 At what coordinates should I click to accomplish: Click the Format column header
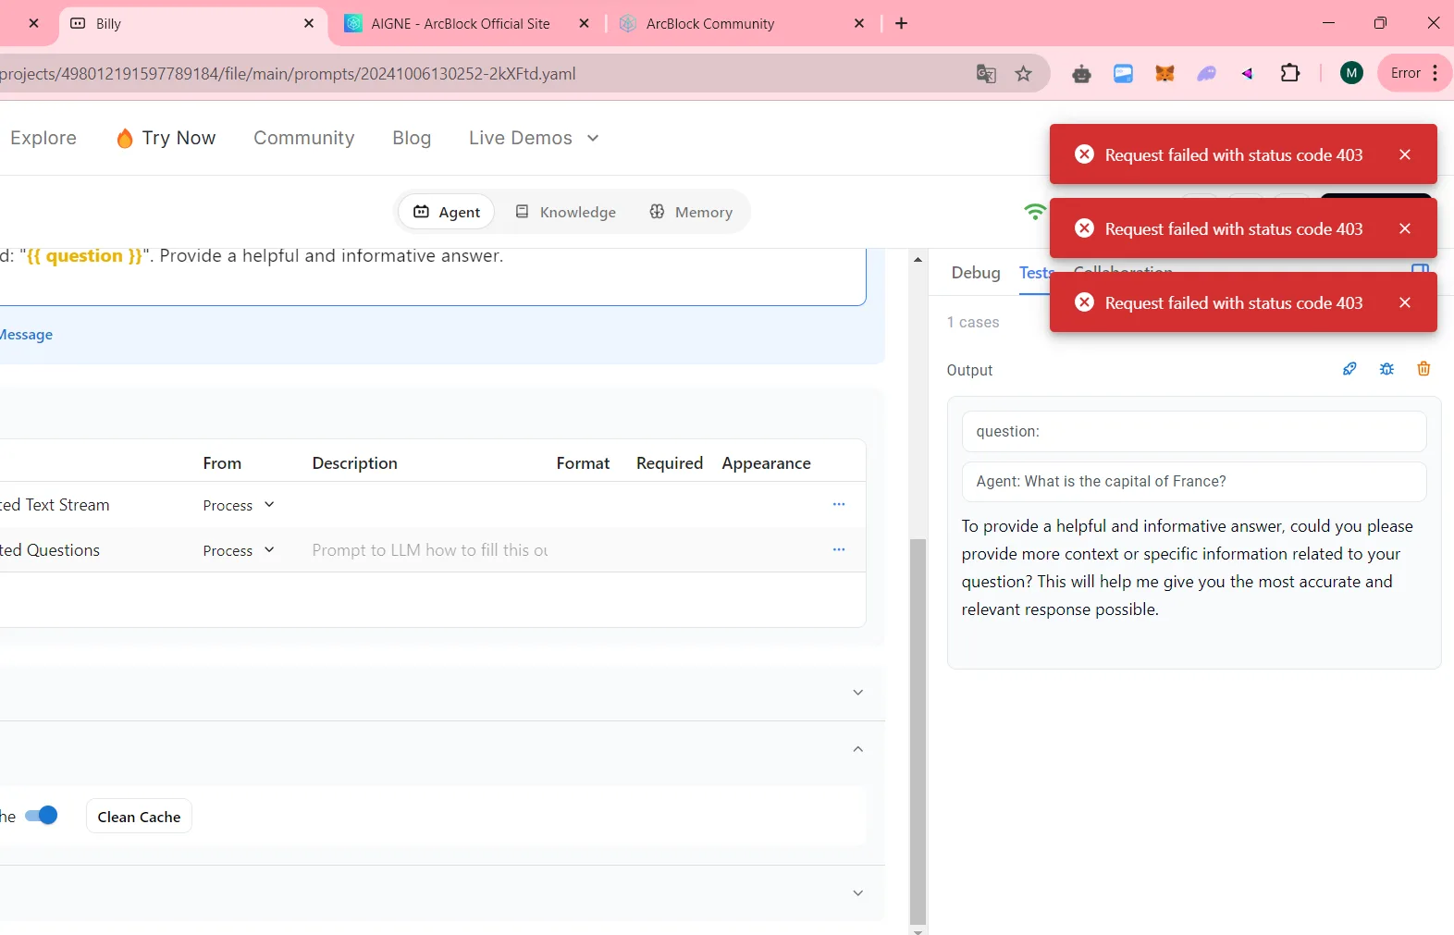pos(583,463)
